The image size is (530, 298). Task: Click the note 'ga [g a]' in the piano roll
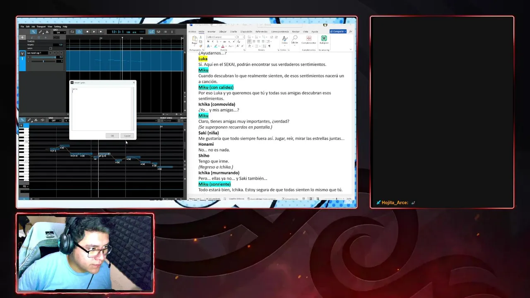104,154
